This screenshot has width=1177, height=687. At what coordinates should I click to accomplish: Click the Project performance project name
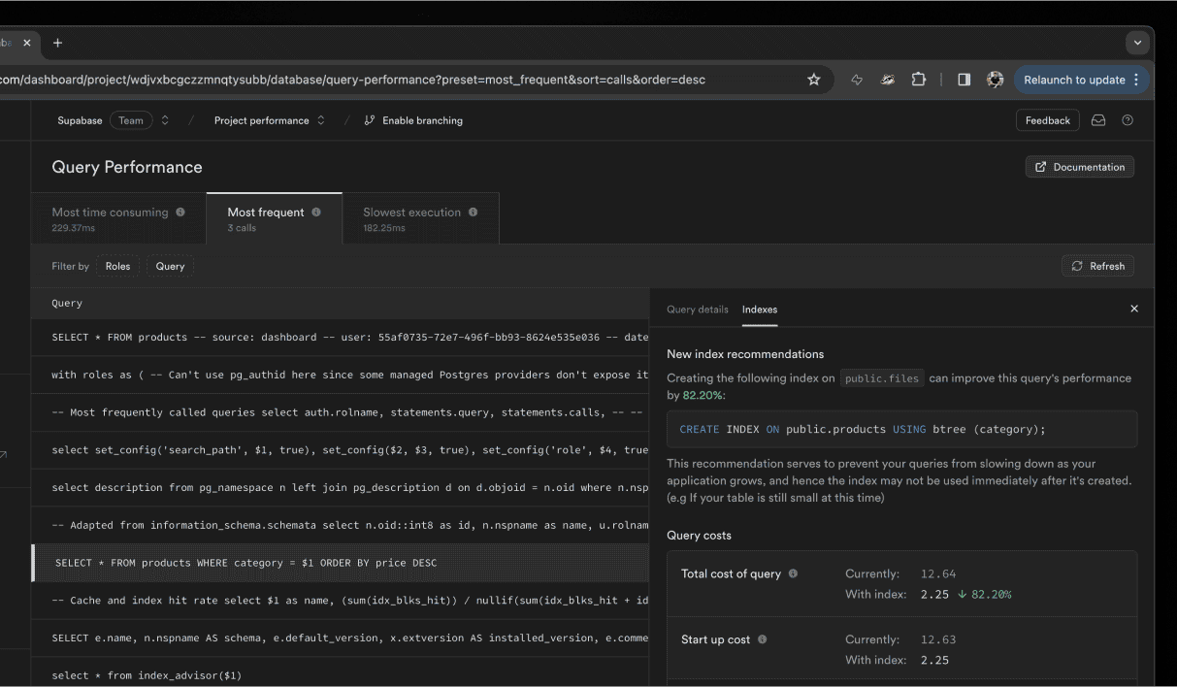[x=262, y=120]
